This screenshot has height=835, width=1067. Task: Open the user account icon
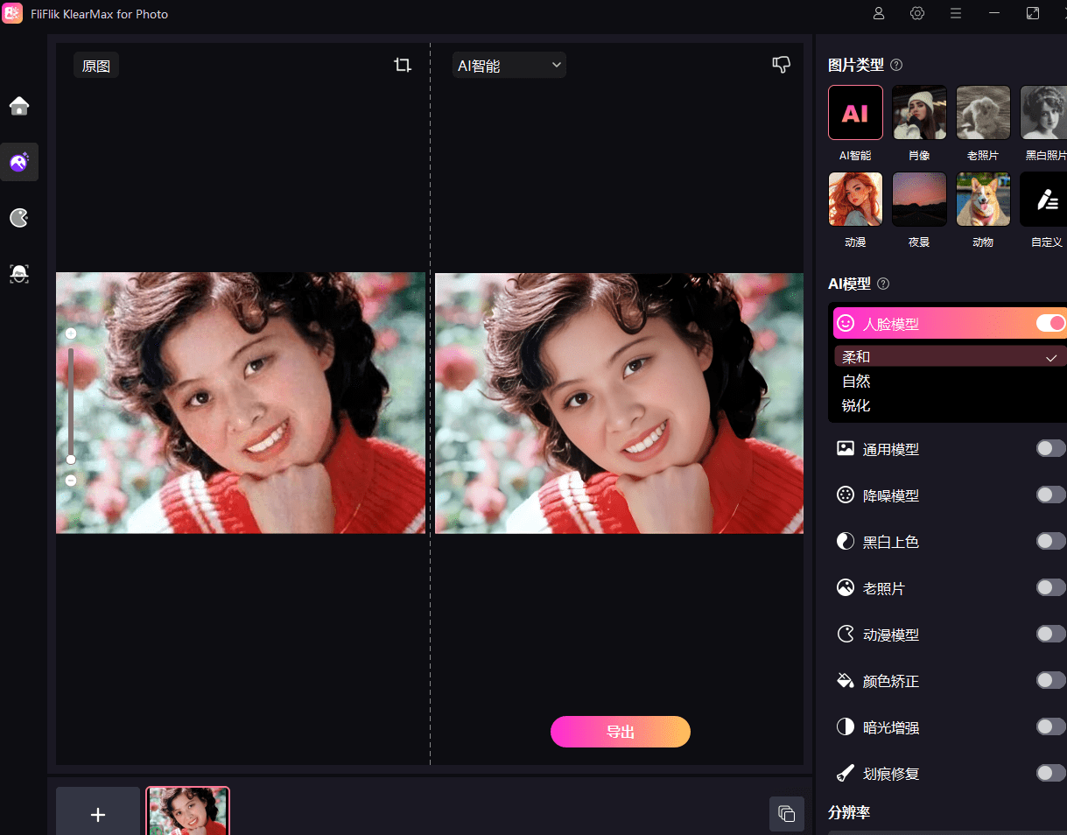coord(879,13)
